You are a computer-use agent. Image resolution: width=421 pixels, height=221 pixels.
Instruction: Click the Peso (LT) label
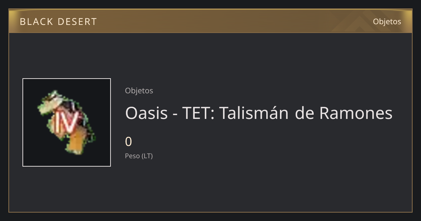coord(139,156)
